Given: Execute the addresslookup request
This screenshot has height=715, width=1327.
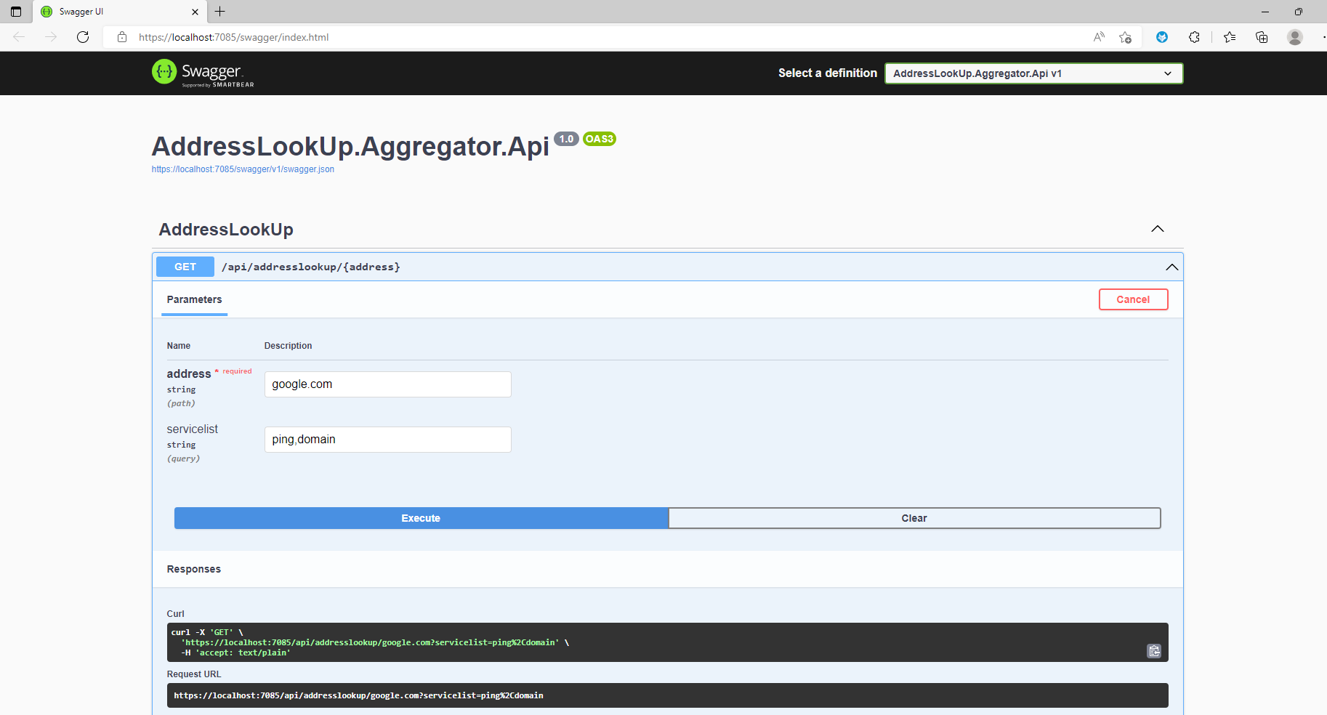Looking at the screenshot, I should pyautogui.click(x=420, y=517).
